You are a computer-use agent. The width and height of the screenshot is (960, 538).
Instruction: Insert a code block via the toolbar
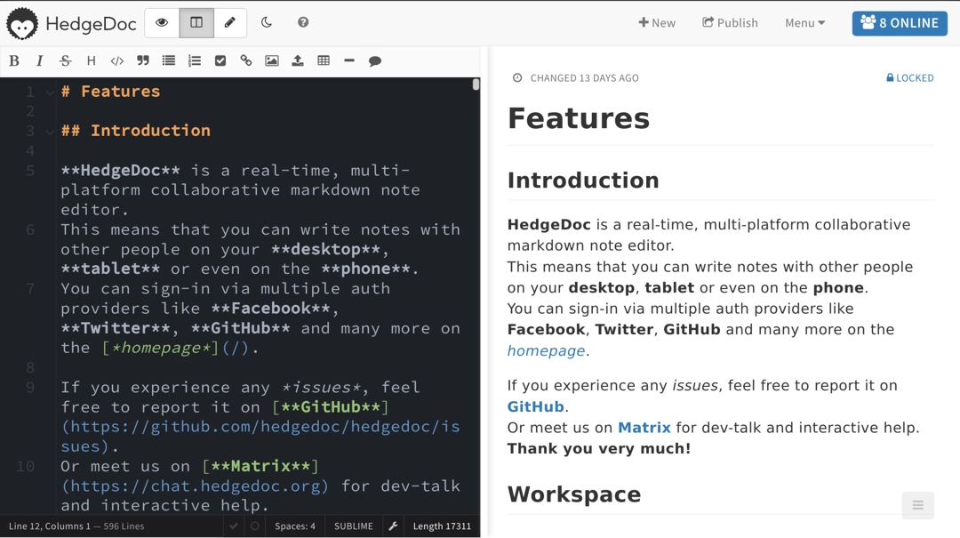(x=116, y=60)
